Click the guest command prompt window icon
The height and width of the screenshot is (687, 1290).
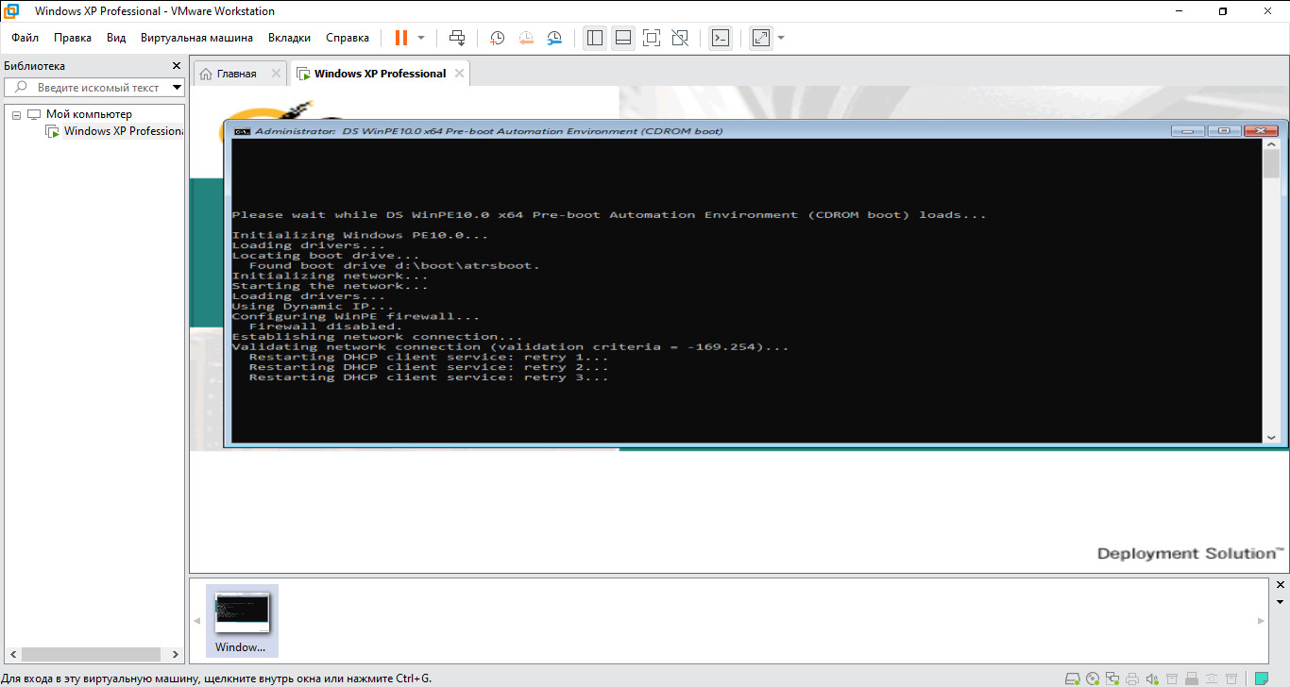[x=242, y=131]
